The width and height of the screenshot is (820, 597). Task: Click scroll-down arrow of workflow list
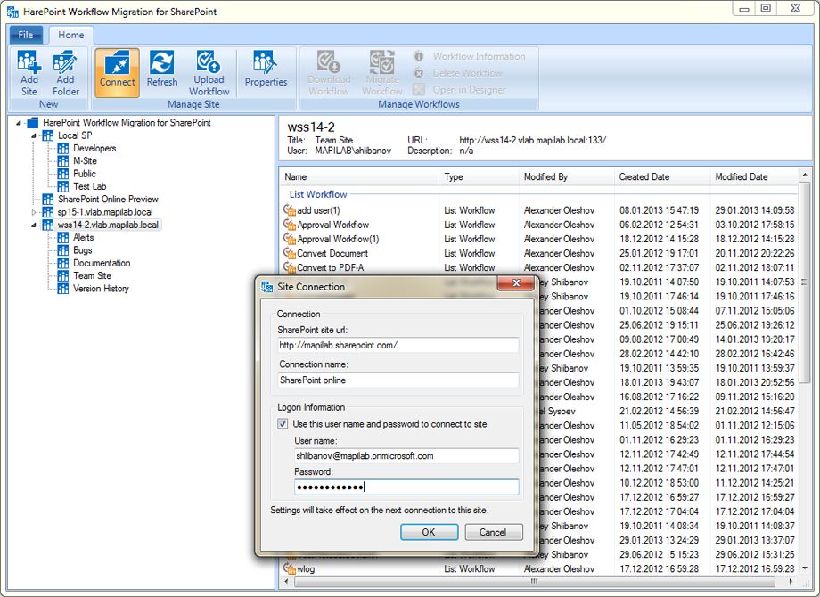coord(804,568)
